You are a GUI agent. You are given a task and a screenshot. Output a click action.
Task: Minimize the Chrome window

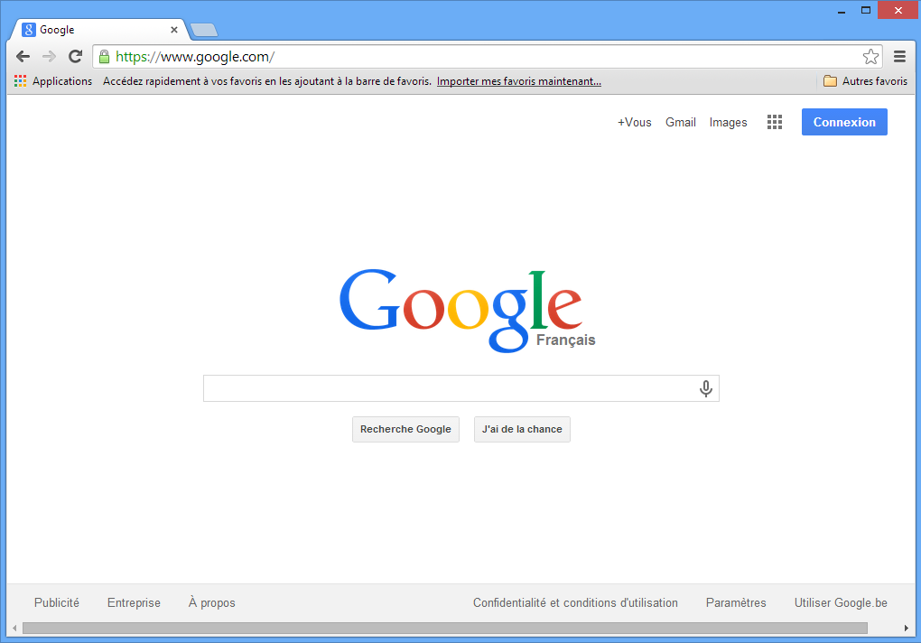pos(842,10)
